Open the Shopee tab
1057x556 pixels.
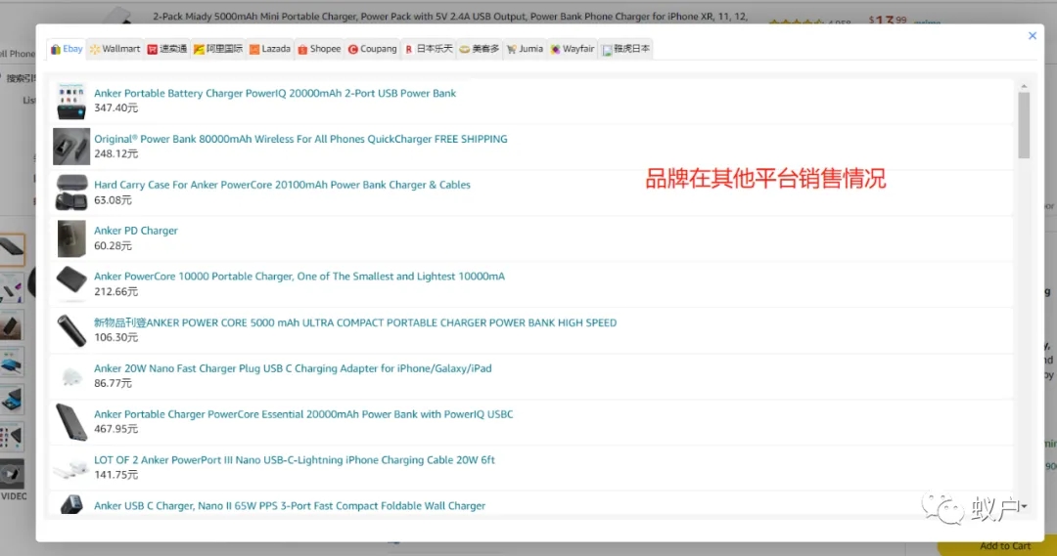click(319, 49)
